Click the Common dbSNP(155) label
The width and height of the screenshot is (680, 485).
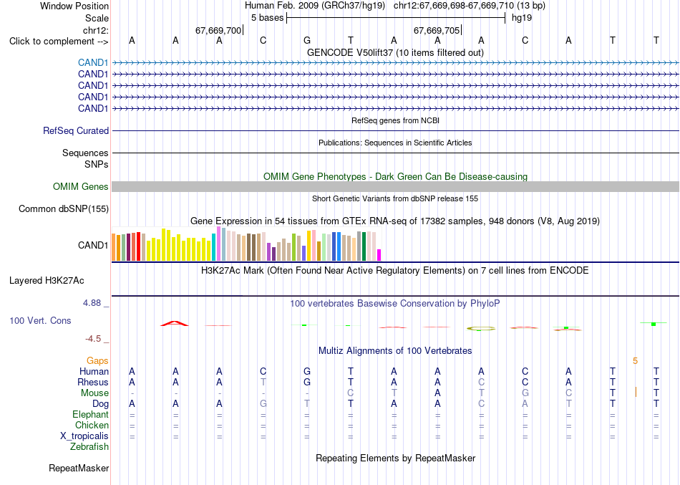click(x=63, y=209)
